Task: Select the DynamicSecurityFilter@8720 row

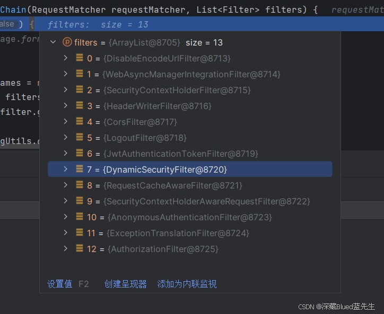Action: point(190,169)
